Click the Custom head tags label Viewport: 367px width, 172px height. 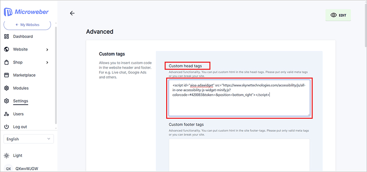click(x=185, y=66)
